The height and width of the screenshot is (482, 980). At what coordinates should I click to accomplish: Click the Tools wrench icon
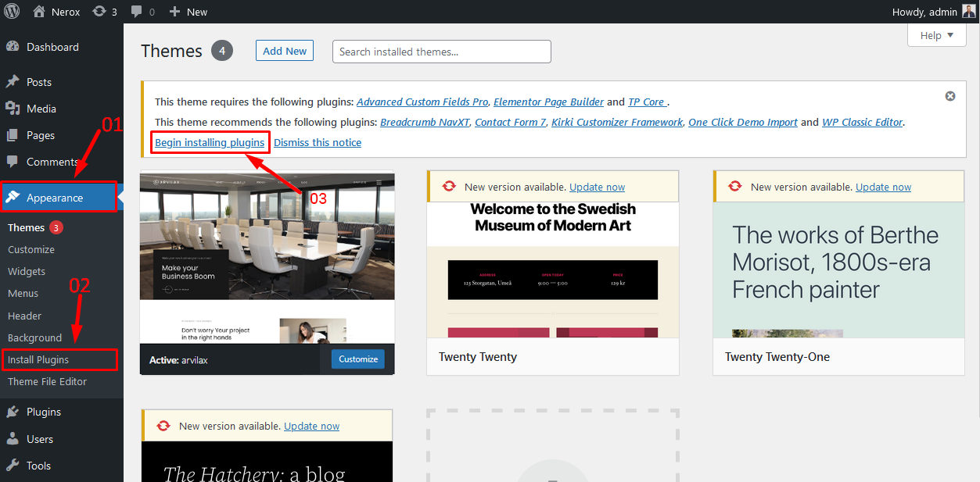click(13, 466)
